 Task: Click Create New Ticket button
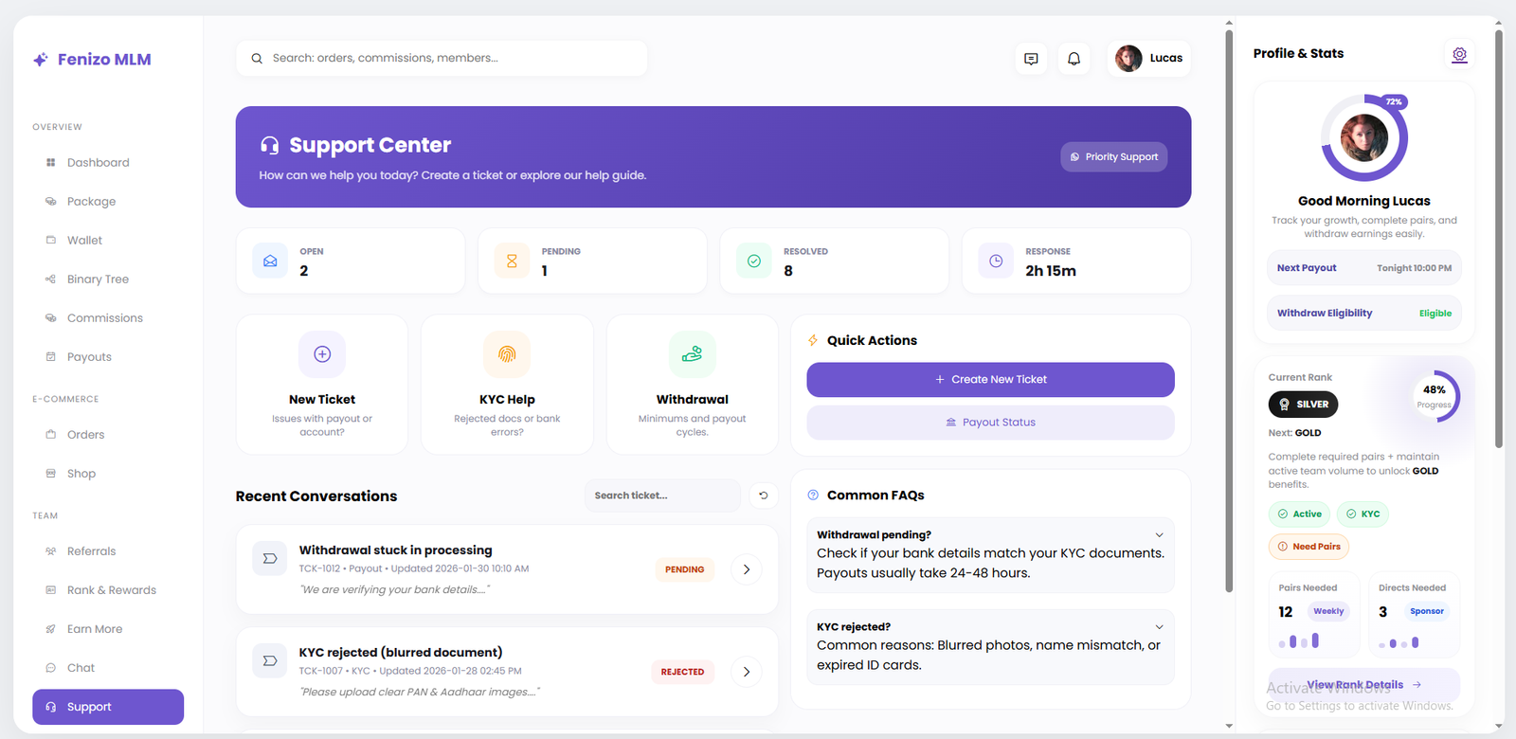pyautogui.click(x=990, y=379)
